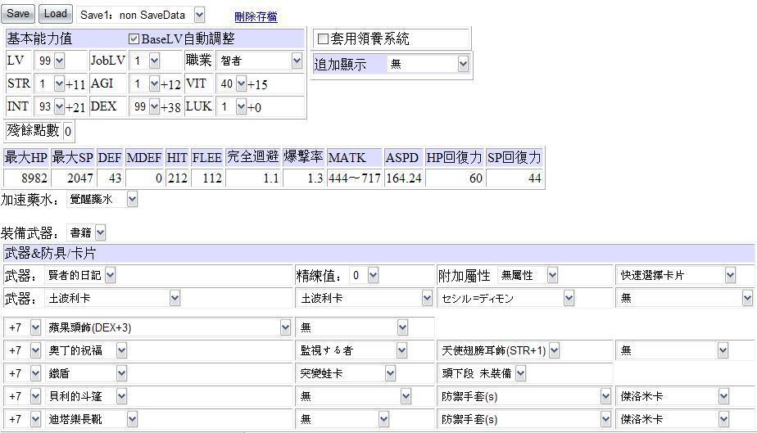
Task: Open the 附加屬性 無屬性 dropdown
Action: [x=528, y=276]
